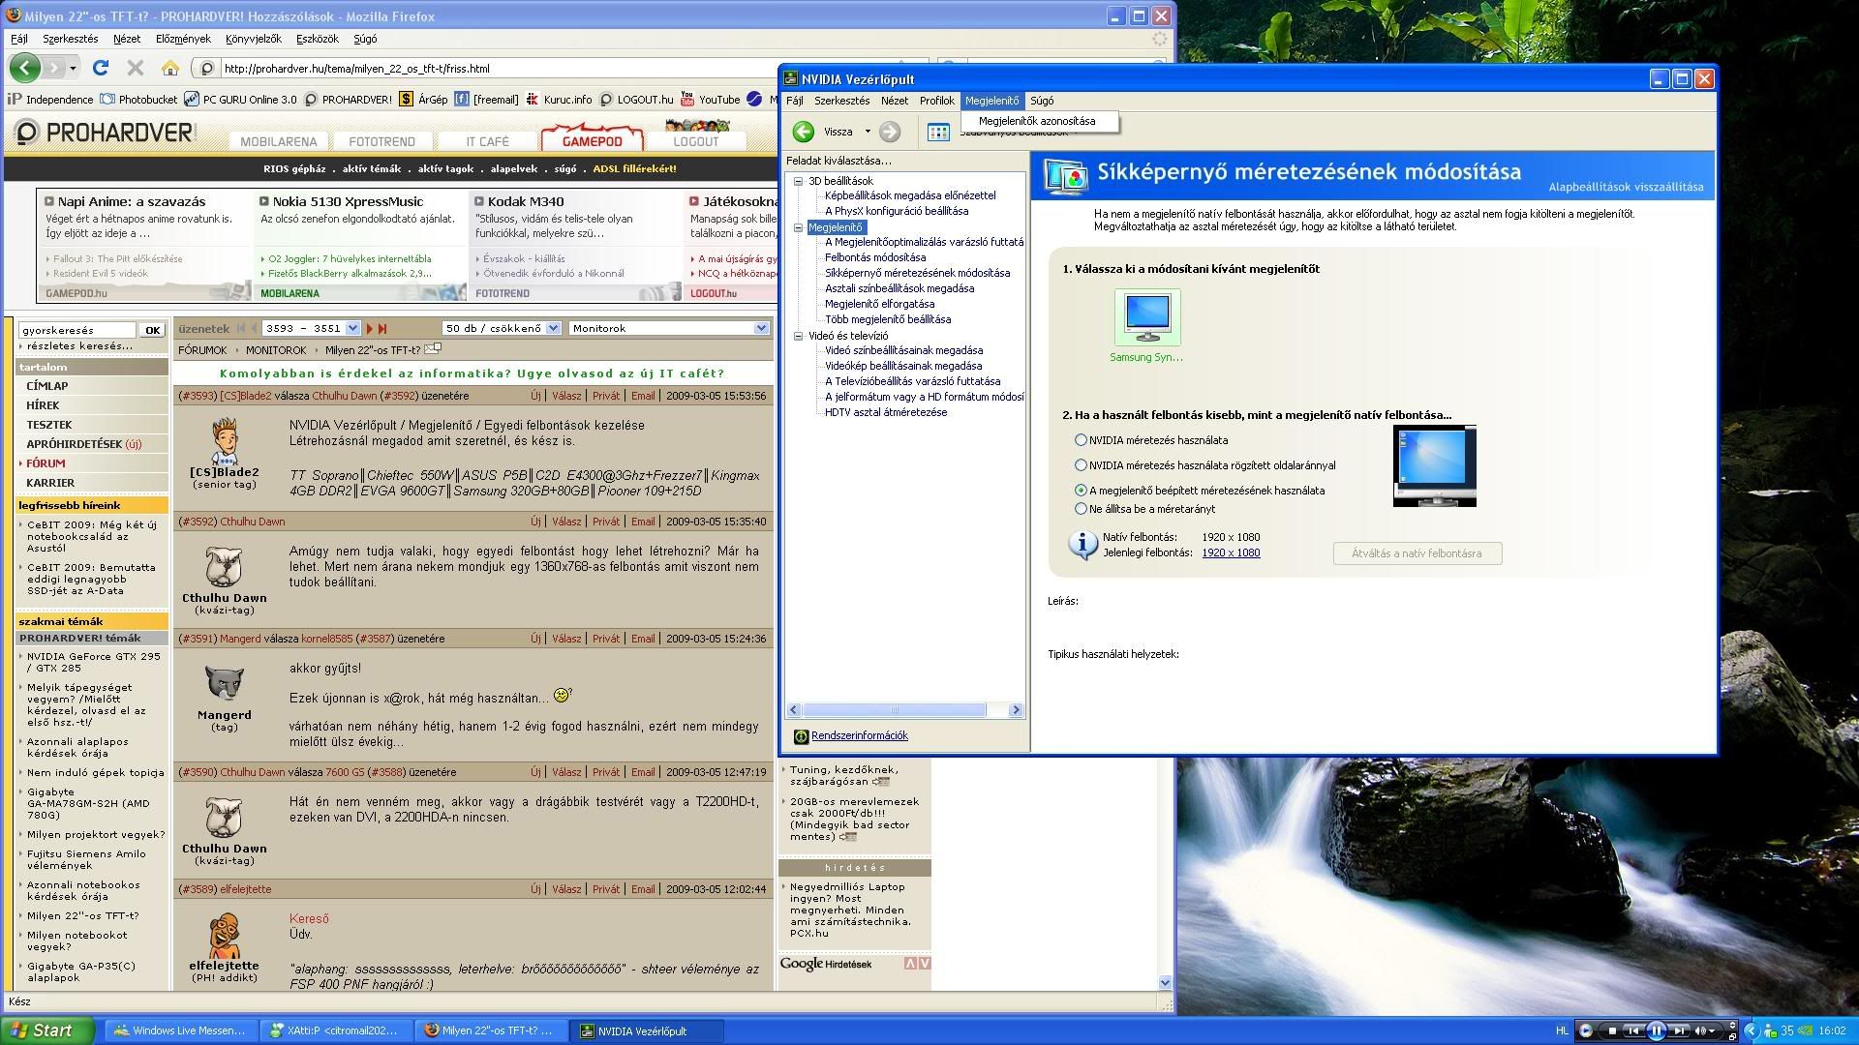
Task: Jump to last forum page red arrow
Action: click(382, 329)
